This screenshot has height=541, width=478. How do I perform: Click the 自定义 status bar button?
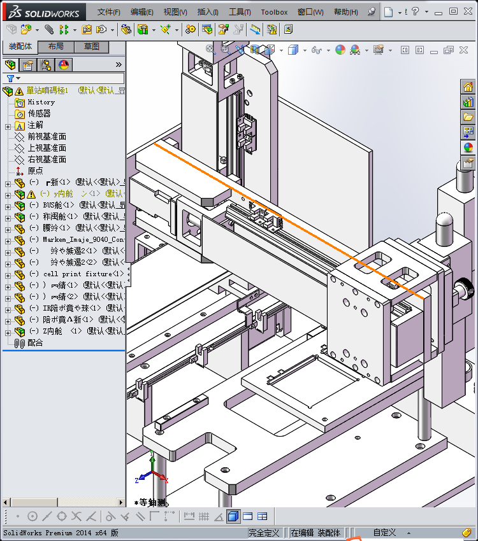point(384,533)
